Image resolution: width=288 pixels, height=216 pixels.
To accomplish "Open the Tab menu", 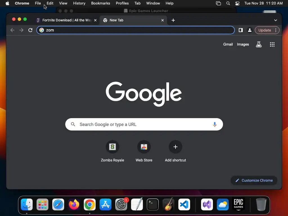I will click(137, 3).
